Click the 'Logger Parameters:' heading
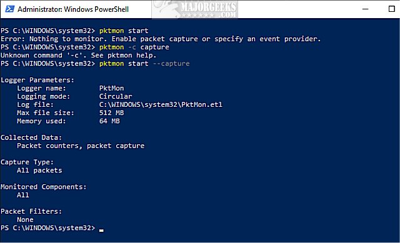Image resolution: width=400 pixels, height=243 pixels. point(37,80)
